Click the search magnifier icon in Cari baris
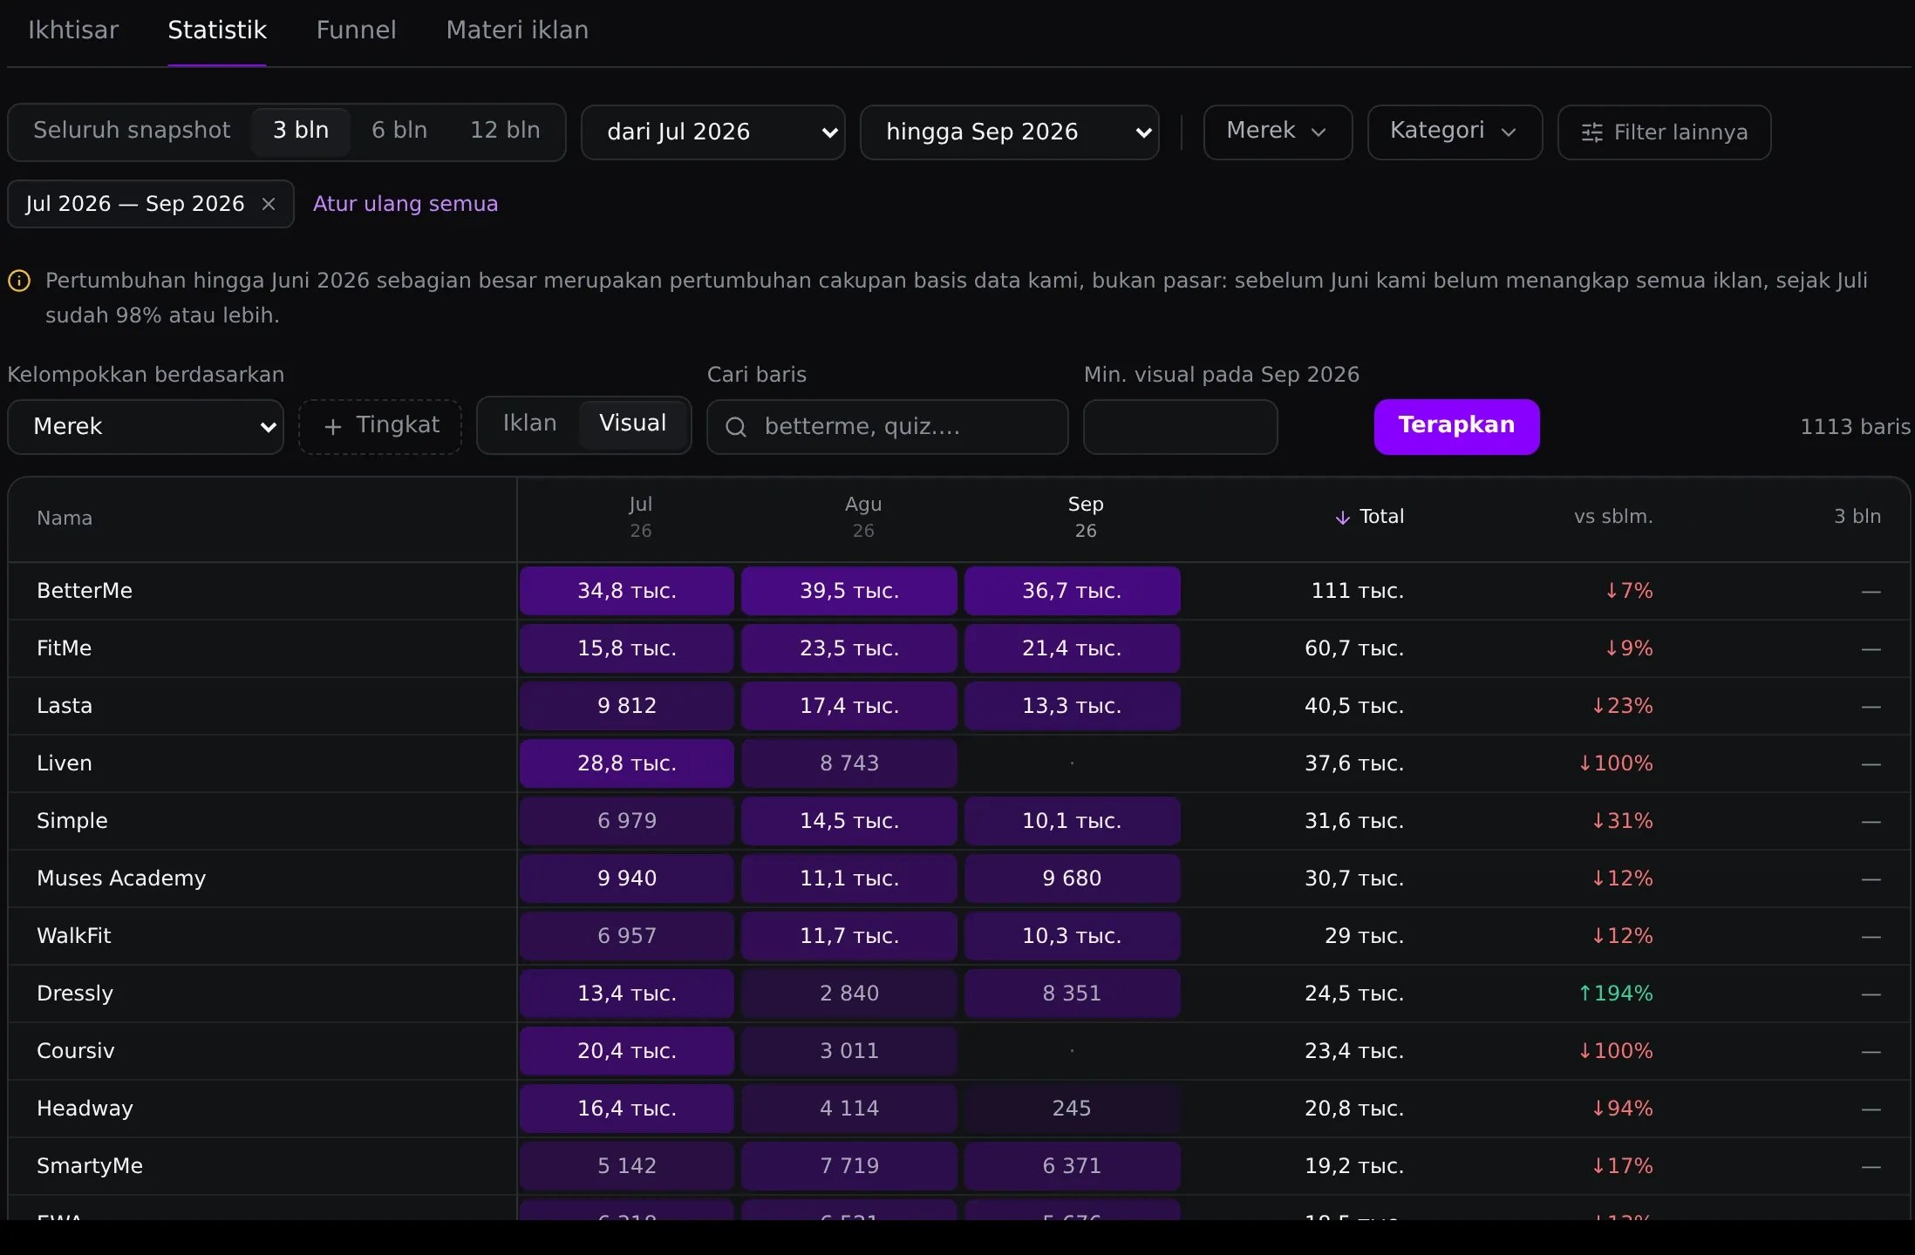This screenshot has width=1915, height=1255. (736, 427)
